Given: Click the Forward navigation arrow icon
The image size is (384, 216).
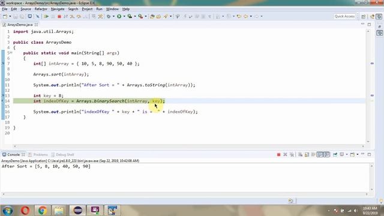Looking at the screenshot, I should click(x=257, y=16).
